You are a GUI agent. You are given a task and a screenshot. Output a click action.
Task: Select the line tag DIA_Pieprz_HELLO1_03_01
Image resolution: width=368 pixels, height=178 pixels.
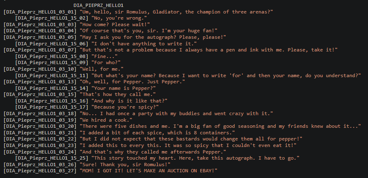pos(40,12)
